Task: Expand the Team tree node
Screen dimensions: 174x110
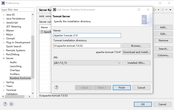Action: tap(4, 86)
